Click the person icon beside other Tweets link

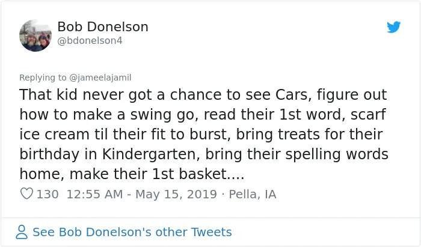pos(22,232)
